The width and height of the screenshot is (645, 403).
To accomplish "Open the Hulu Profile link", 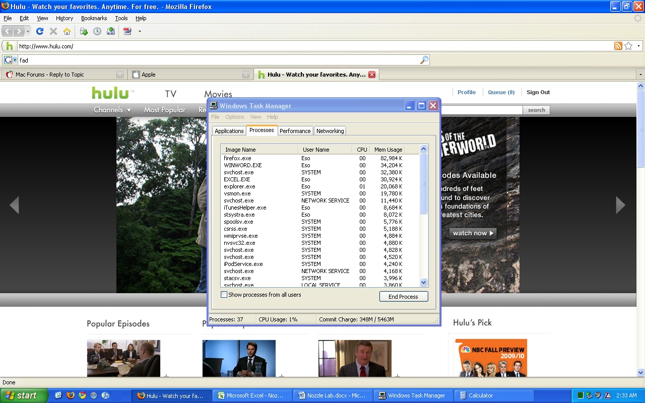I will (467, 92).
